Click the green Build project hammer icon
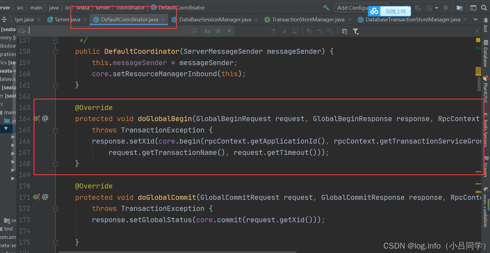This screenshot has width=490, height=253. [x=326, y=8]
